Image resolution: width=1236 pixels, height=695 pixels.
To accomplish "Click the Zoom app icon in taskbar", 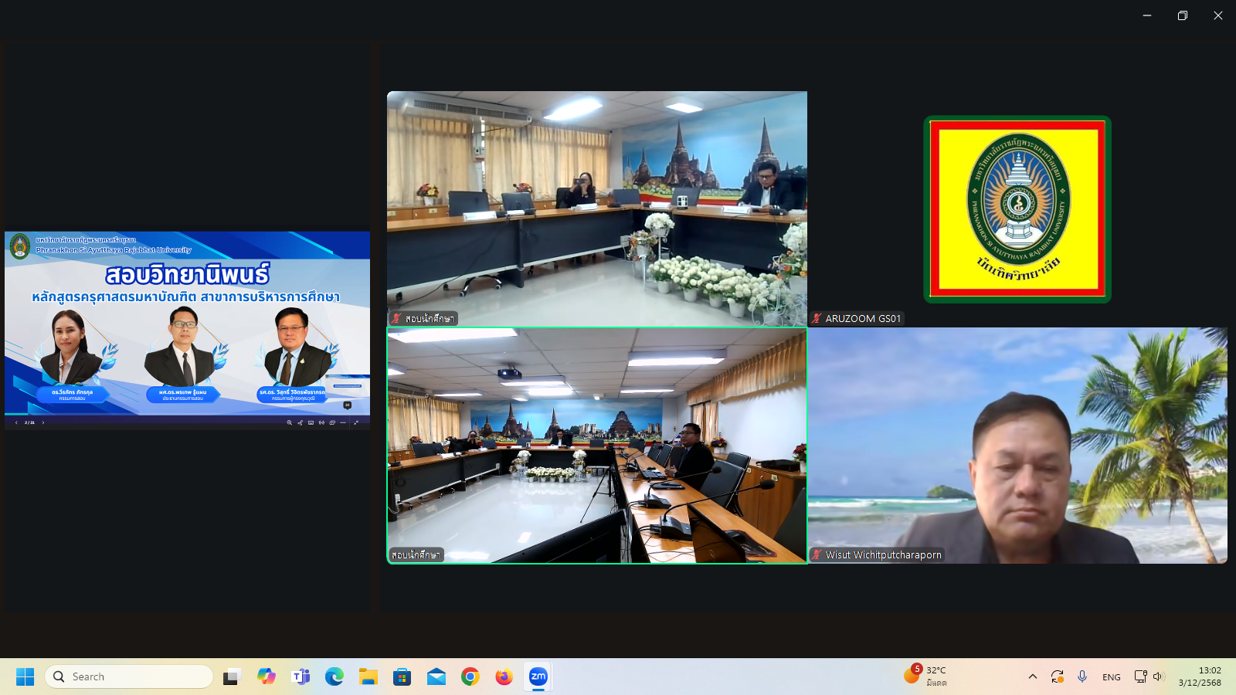I will [x=538, y=676].
